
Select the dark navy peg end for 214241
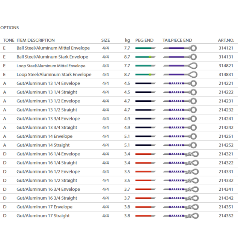coord(145,119)
